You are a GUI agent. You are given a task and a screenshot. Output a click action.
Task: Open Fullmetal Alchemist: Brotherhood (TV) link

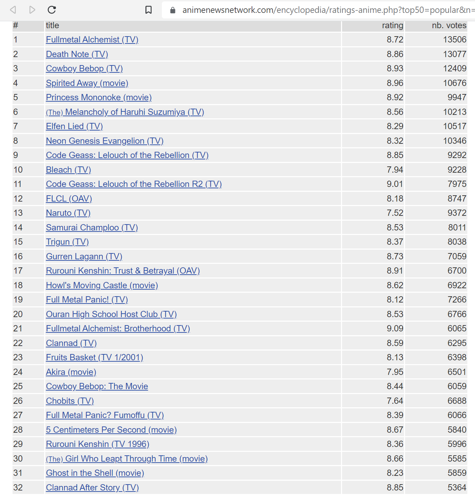coord(118,329)
